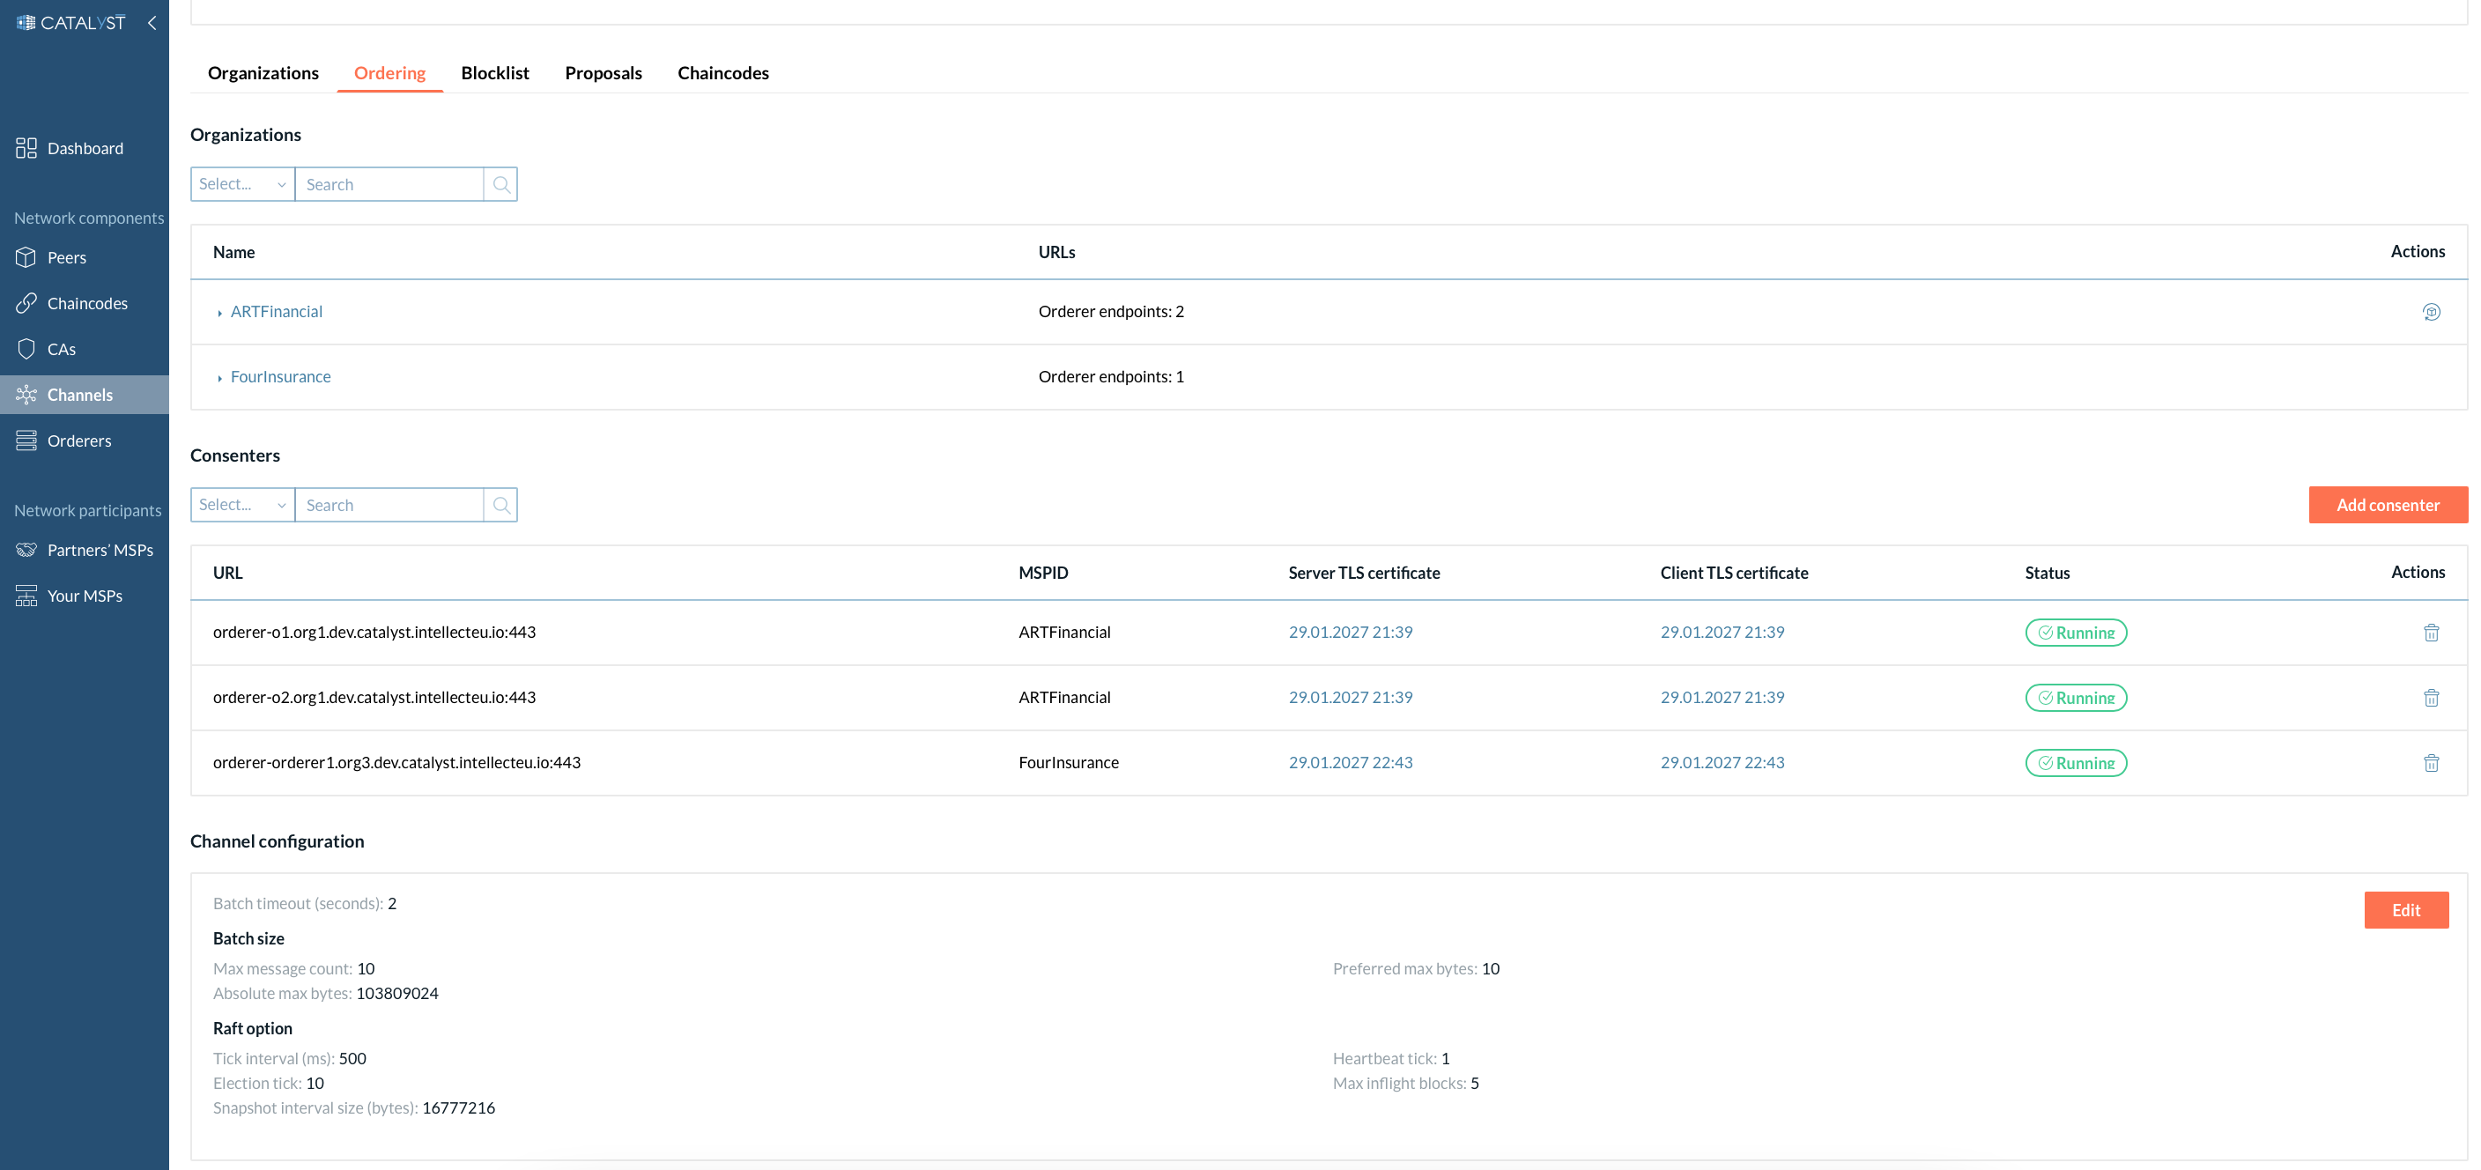Click the Organizations search magnifier icon
The height and width of the screenshot is (1170, 2481).
coord(500,184)
